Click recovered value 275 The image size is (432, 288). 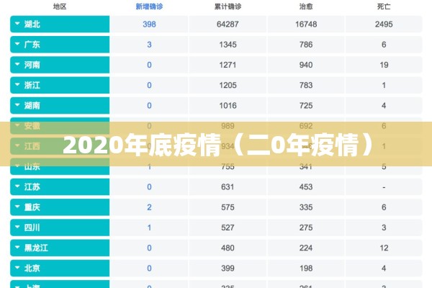point(306,228)
